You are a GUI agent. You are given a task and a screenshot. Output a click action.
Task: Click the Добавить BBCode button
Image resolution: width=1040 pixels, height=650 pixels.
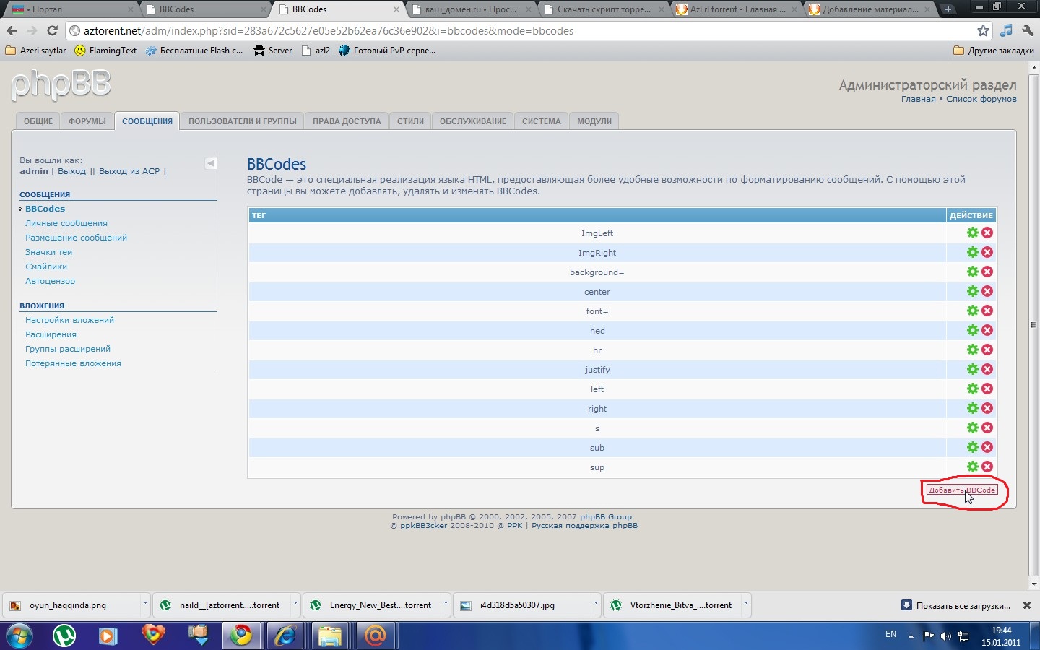pyautogui.click(x=962, y=490)
